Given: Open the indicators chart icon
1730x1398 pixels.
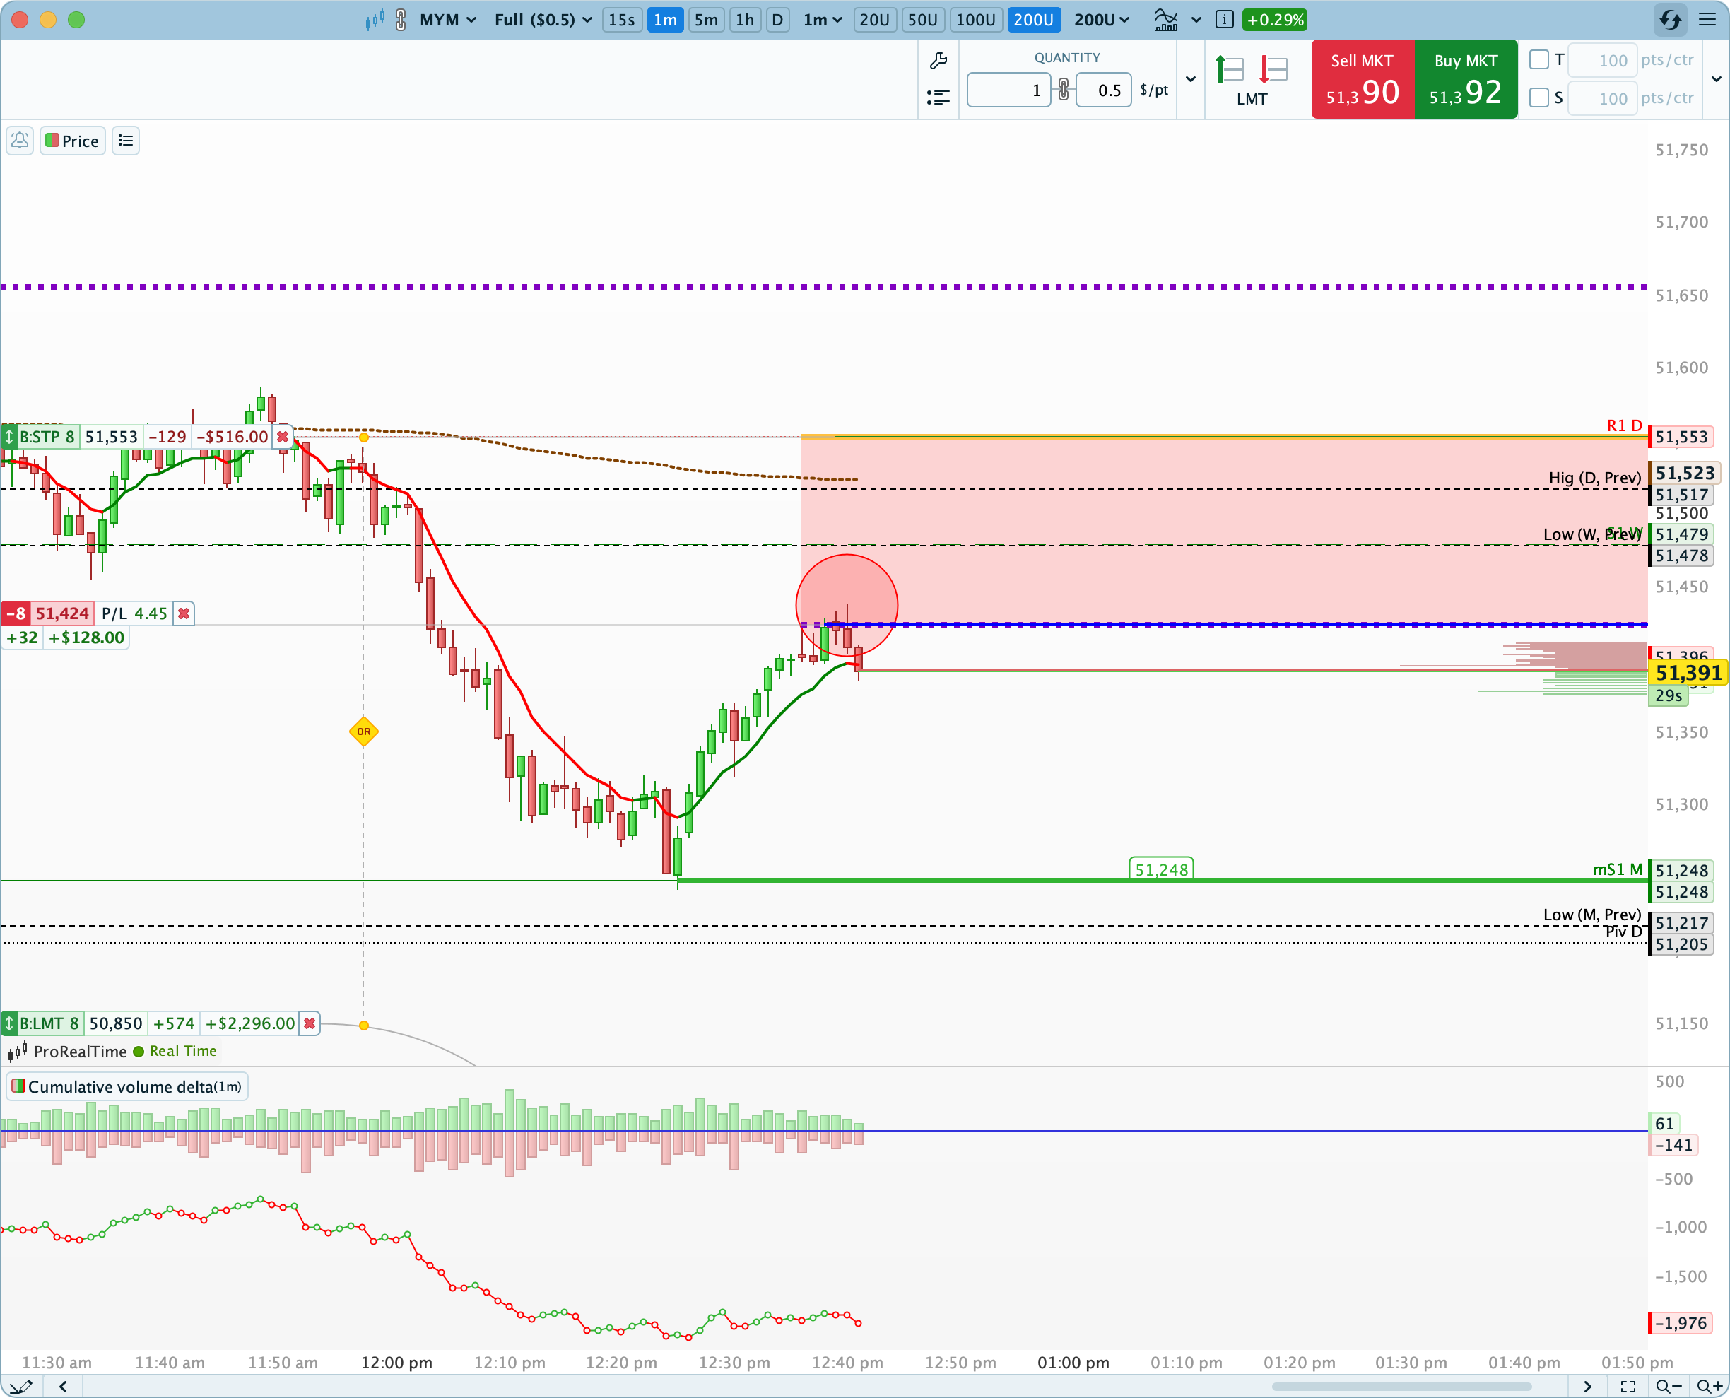Looking at the screenshot, I should point(1165,20).
